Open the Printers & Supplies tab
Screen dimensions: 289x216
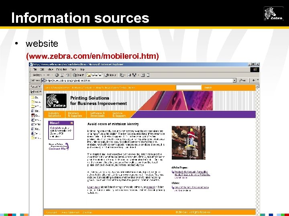point(75,114)
